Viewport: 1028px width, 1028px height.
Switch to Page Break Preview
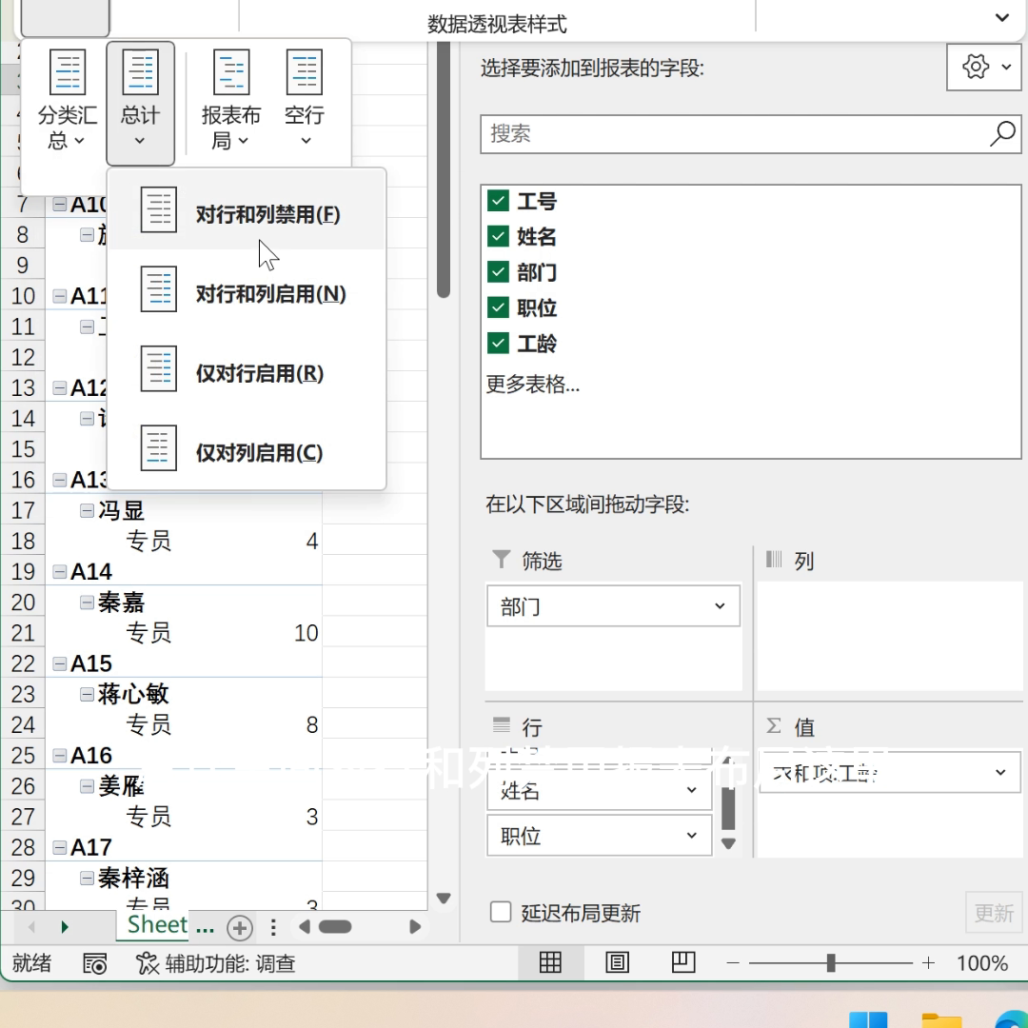click(x=683, y=962)
